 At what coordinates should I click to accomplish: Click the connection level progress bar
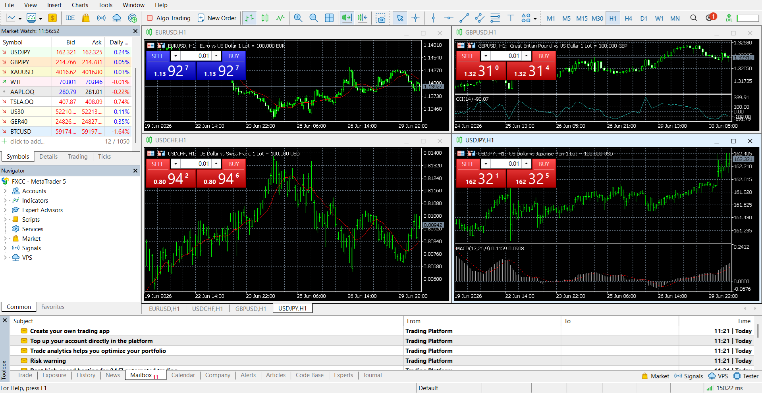pyautogui.click(x=748, y=18)
